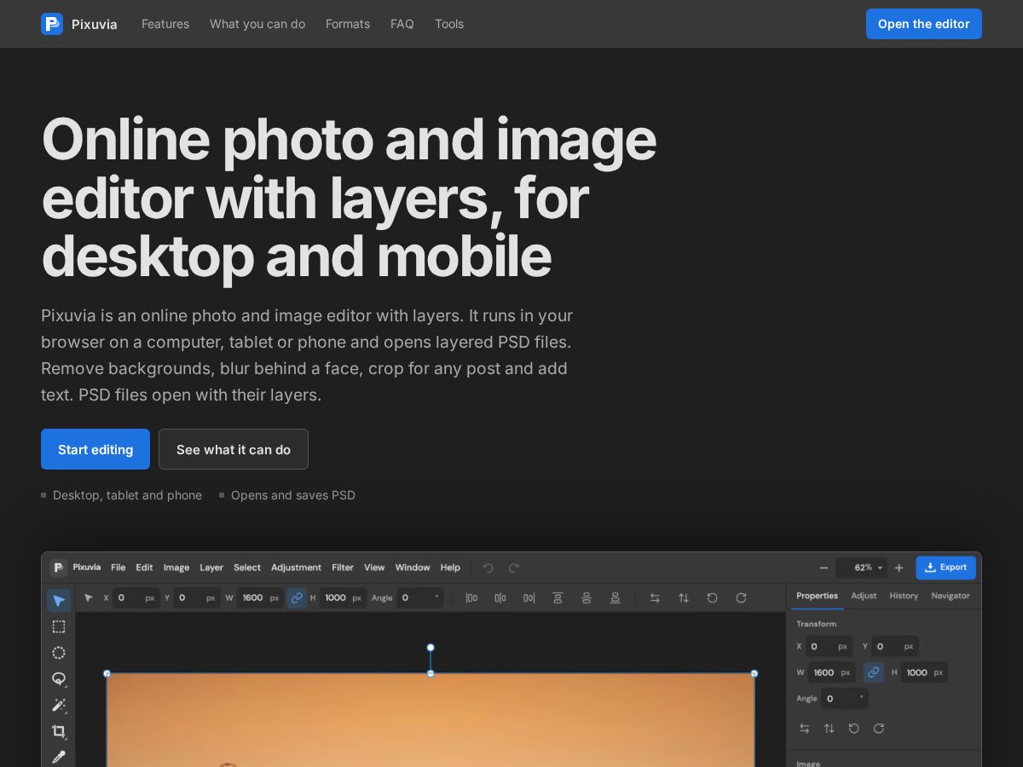
Task: Click the Angle field in Properties panel
Action: coord(846,699)
